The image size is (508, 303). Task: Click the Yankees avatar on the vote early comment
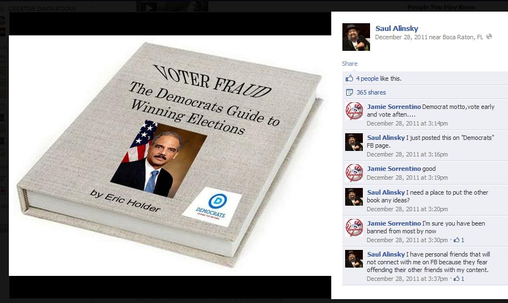[354, 111]
